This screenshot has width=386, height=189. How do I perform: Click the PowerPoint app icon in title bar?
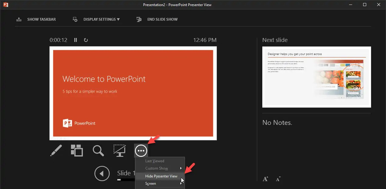(5, 5)
